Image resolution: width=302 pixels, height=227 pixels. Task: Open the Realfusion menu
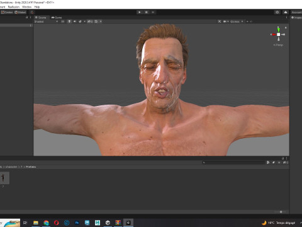pos(14,7)
